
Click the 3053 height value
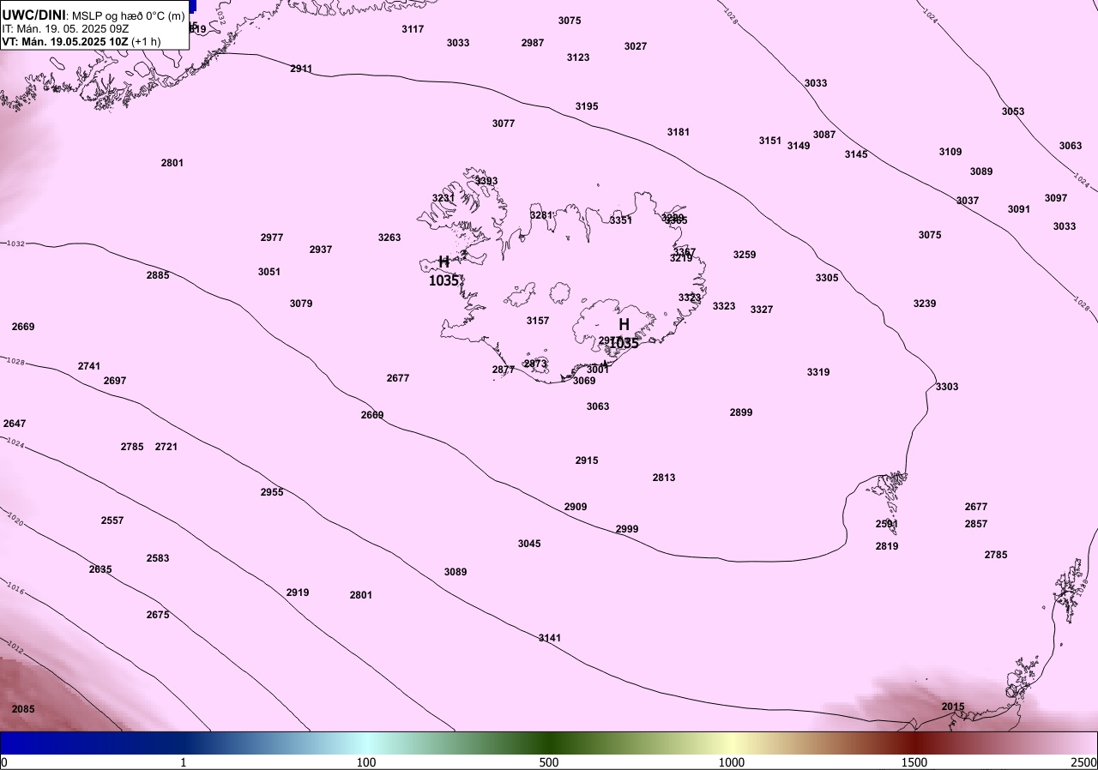(1013, 111)
